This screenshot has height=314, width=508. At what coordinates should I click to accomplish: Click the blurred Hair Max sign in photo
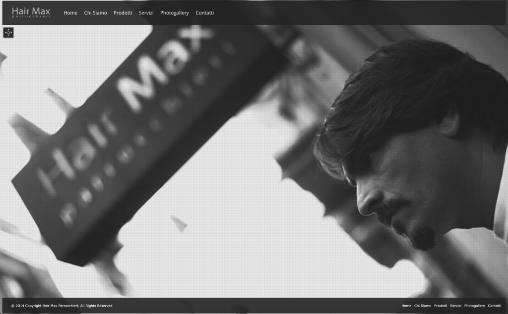point(134,134)
